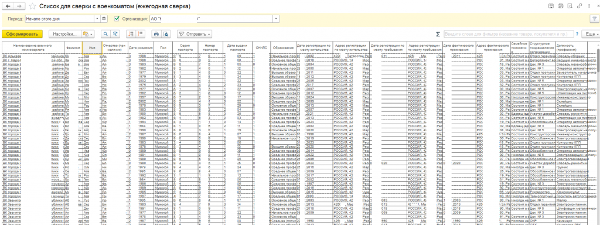Toggle the Организация checkbox

tap(117, 18)
